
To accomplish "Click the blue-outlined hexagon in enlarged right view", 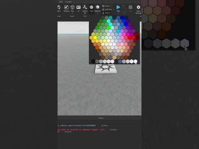I will (x=185, y=43).
